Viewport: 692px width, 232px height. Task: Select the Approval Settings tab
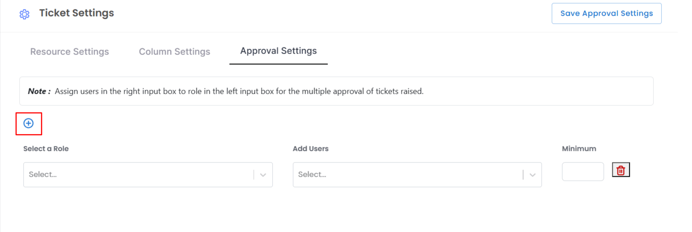[x=278, y=51]
